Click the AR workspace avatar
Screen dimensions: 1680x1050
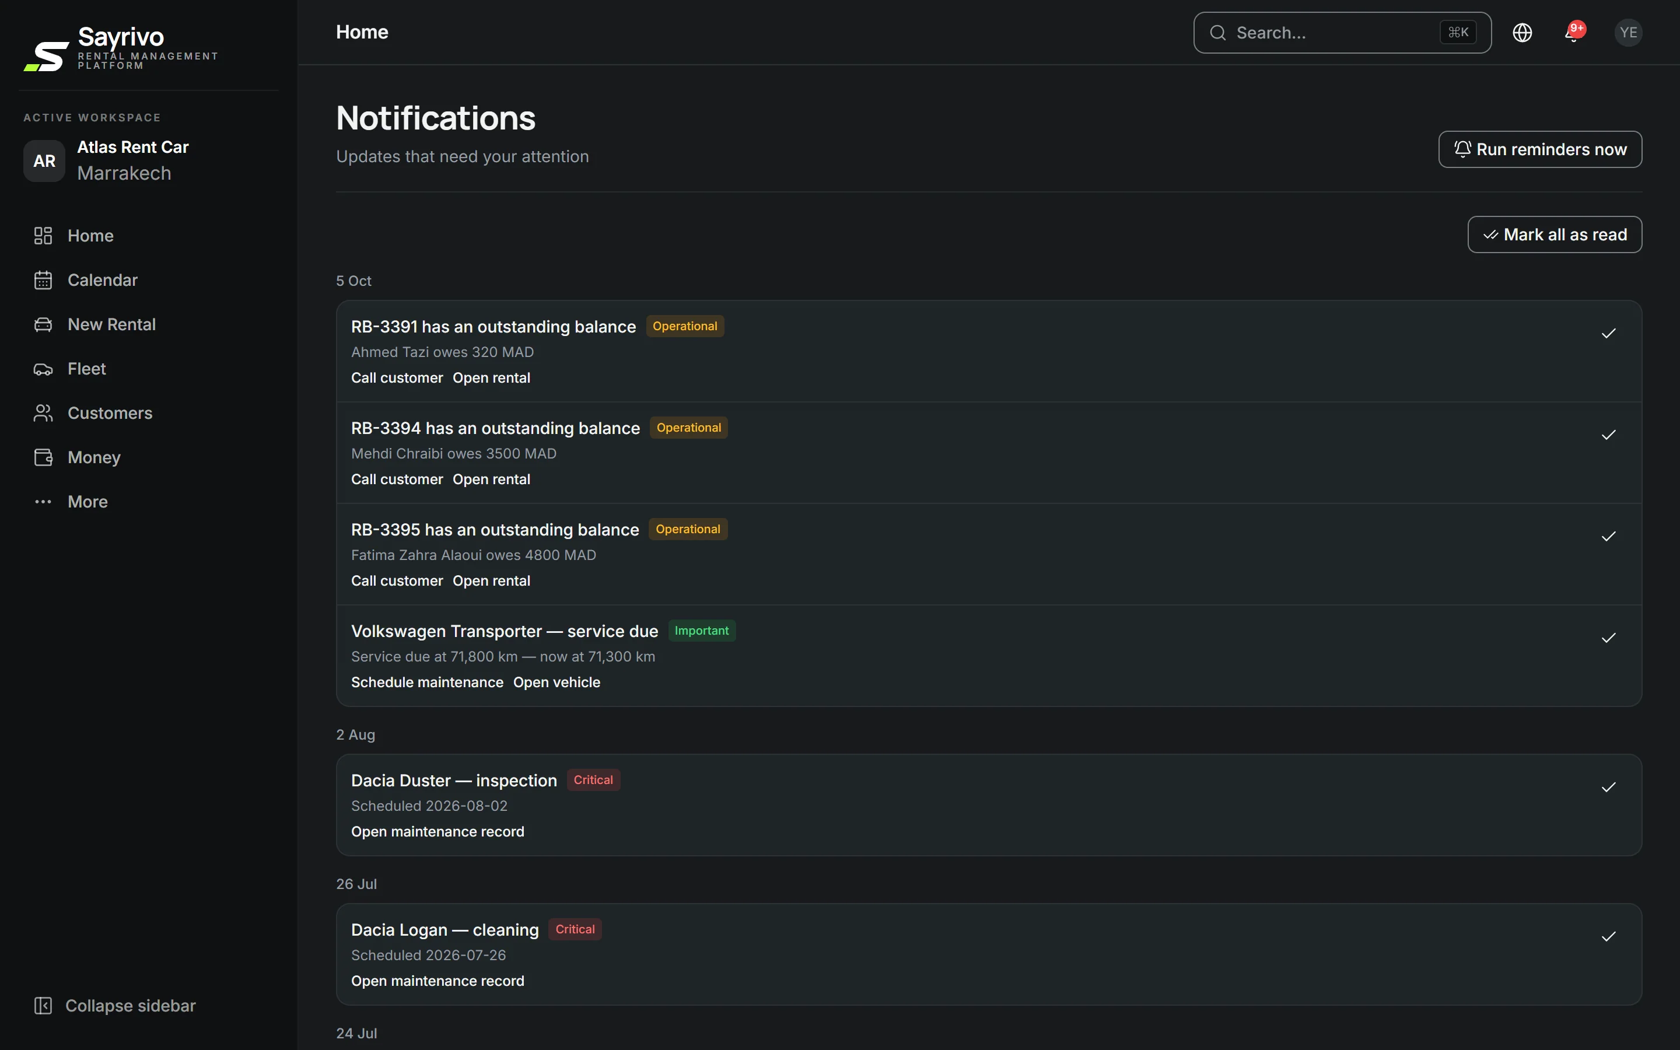[x=44, y=161]
